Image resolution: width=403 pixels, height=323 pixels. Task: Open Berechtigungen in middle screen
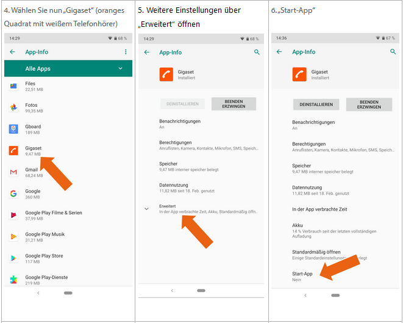pos(201,145)
